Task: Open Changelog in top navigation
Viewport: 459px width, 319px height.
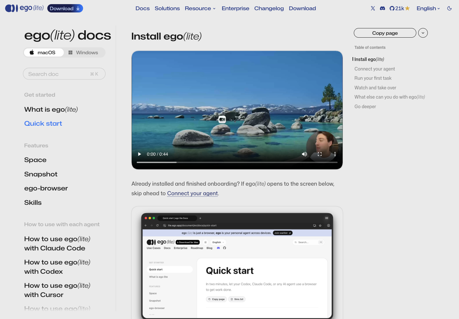Action: click(269, 8)
